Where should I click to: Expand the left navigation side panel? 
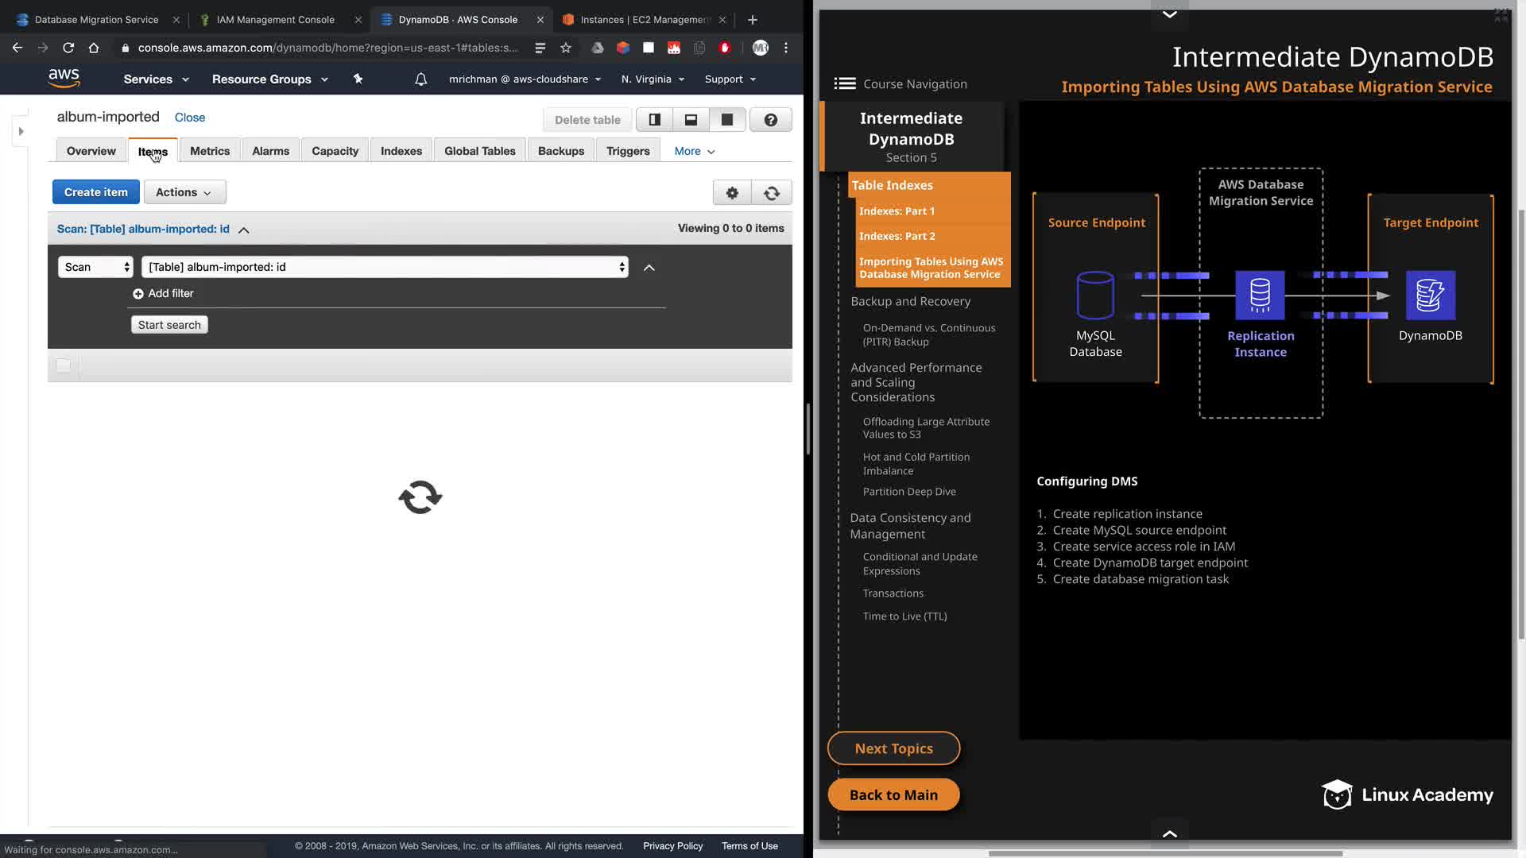tap(21, 131)
